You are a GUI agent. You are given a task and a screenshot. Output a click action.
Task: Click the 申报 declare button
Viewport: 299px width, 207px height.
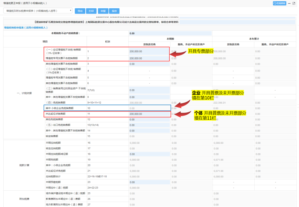[103, 11]
